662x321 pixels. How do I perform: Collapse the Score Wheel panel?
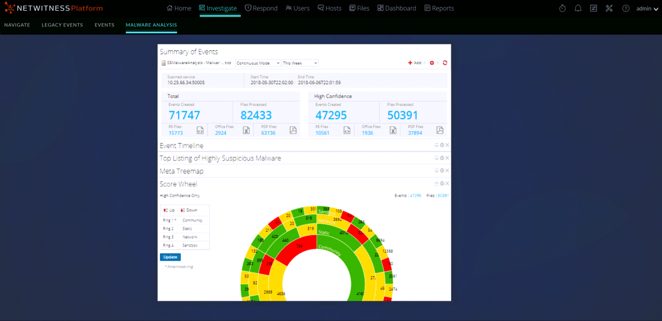(437, 184)
